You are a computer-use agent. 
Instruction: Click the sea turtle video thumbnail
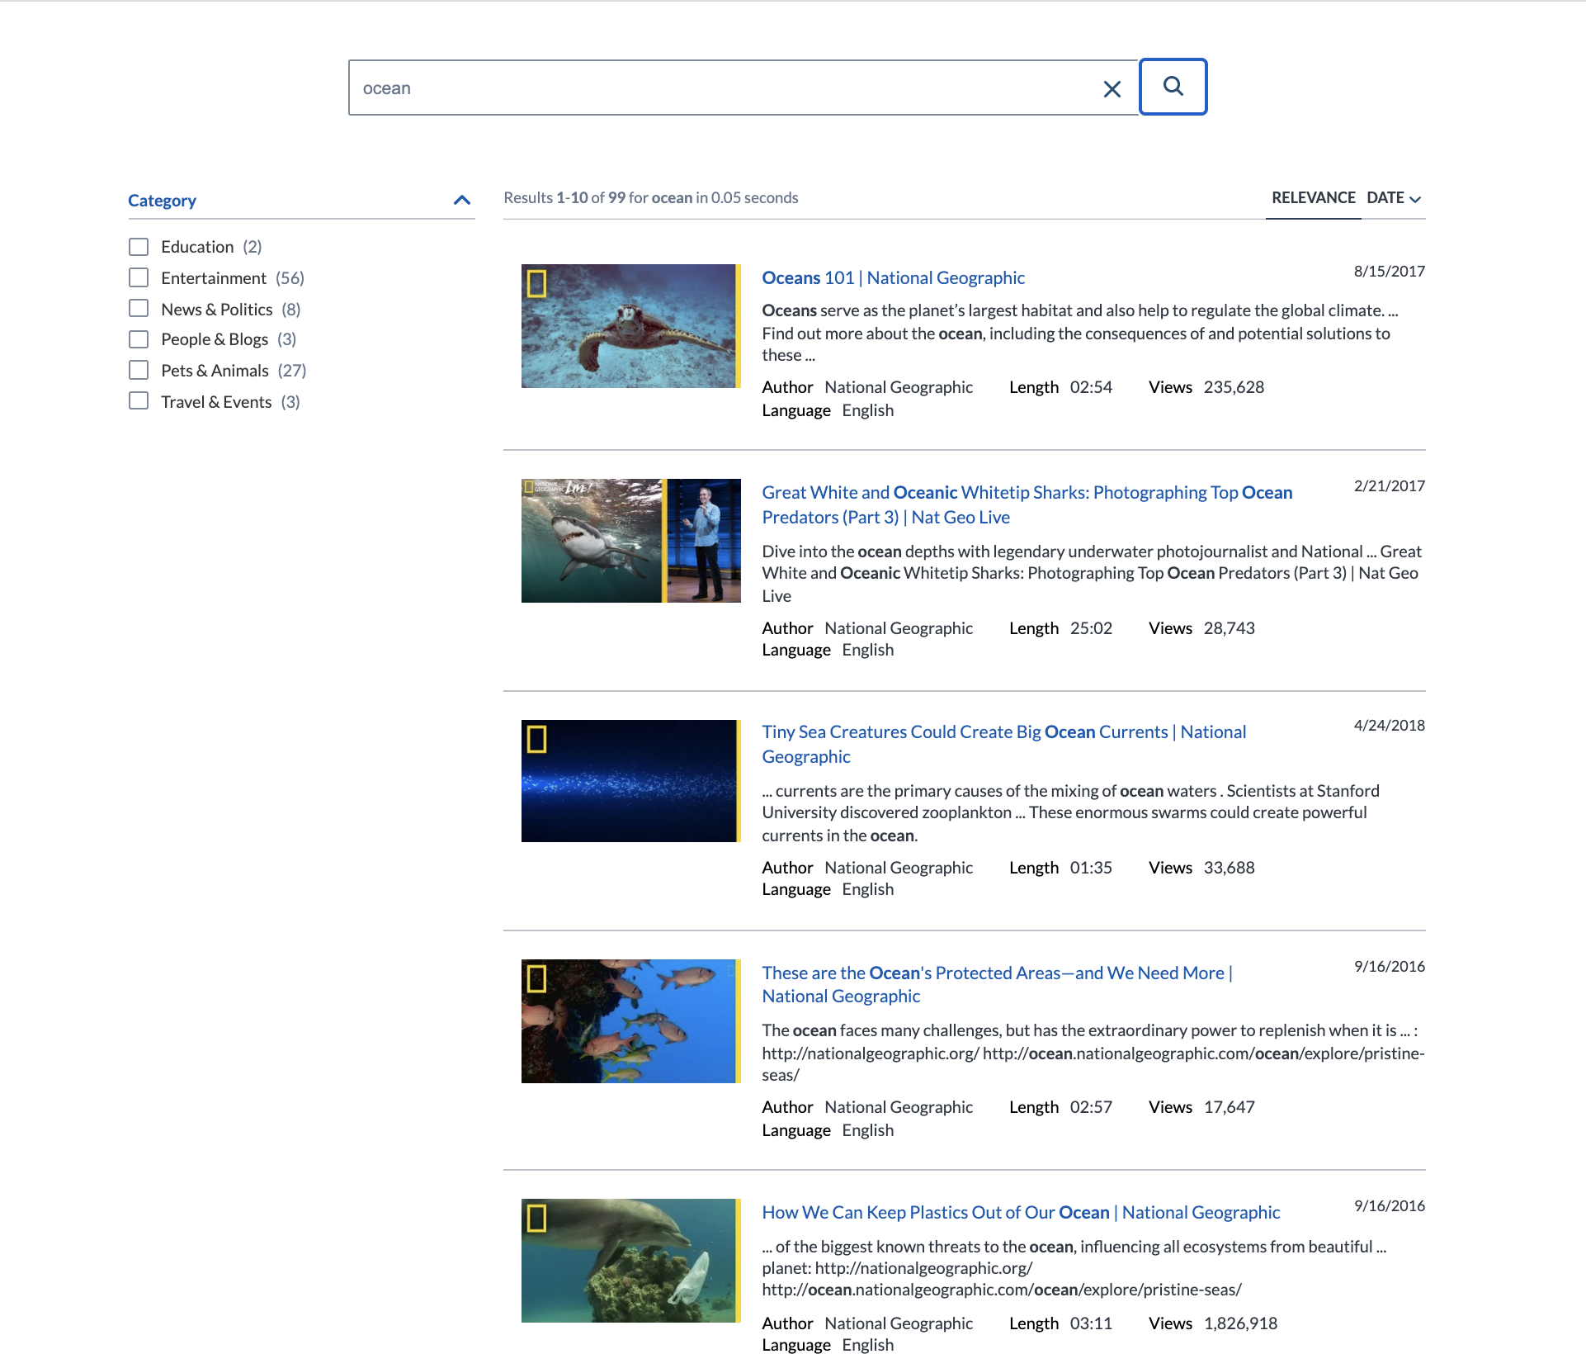(631, 326)
